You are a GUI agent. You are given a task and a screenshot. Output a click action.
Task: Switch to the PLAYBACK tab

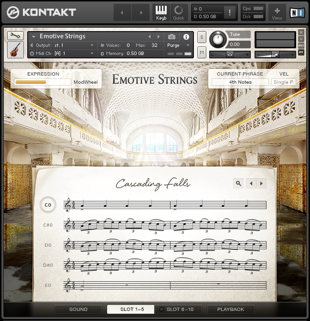(231, 309)
